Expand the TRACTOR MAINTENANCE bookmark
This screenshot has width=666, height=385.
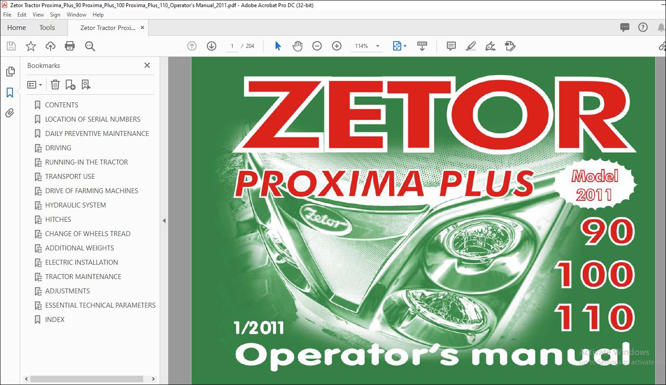tap(38, 277)
